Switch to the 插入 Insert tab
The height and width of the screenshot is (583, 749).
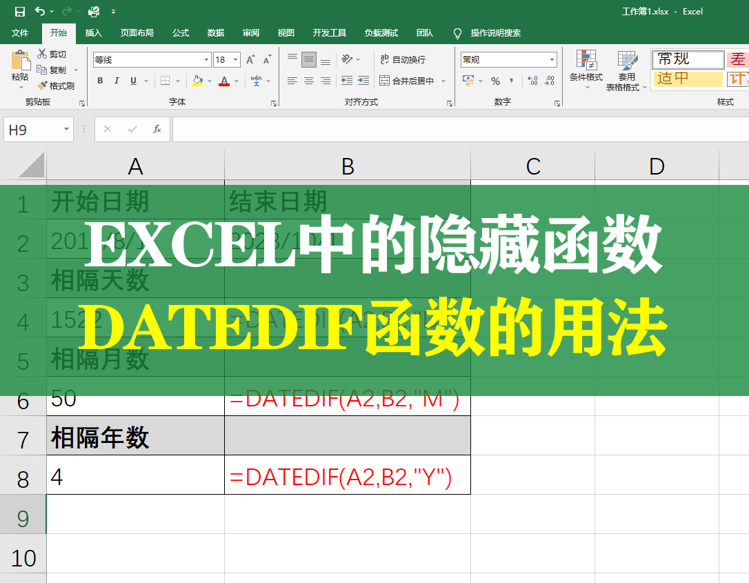coord(94,33)
